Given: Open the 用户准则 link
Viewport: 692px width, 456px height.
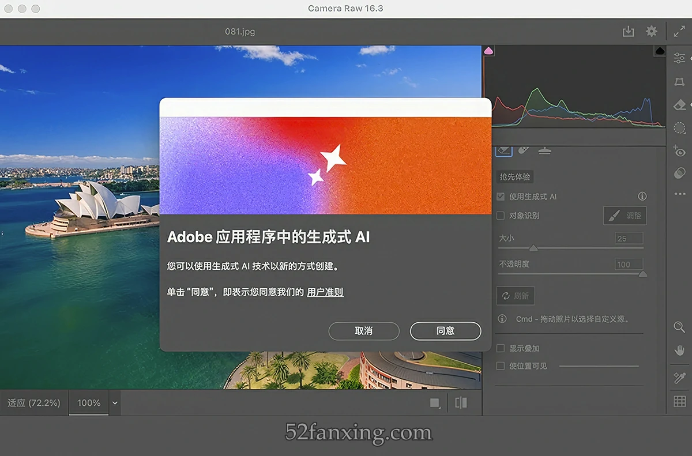Looking at the screenshot, I should tap(325, 292).
